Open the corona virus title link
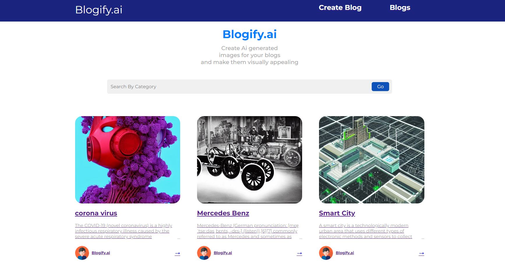505x273 pixels. [96, 213]
